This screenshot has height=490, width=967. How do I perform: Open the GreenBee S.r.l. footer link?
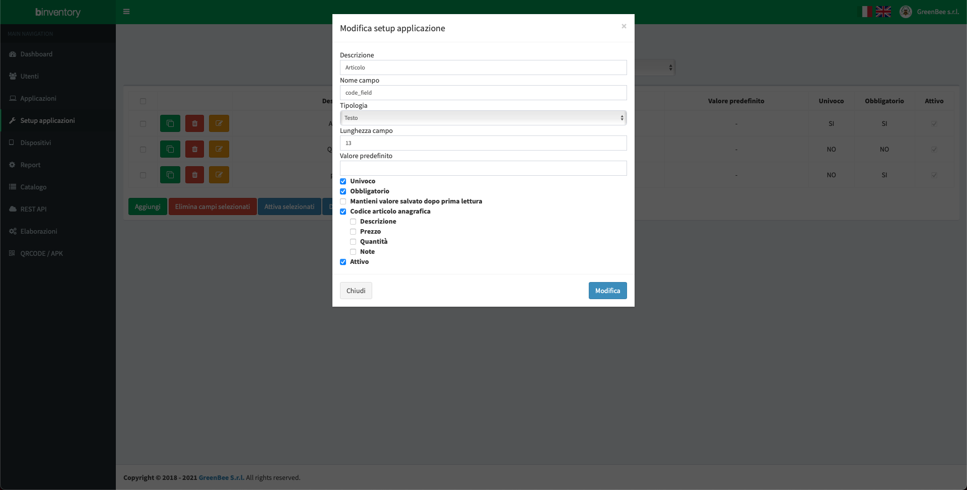point(222,477)
